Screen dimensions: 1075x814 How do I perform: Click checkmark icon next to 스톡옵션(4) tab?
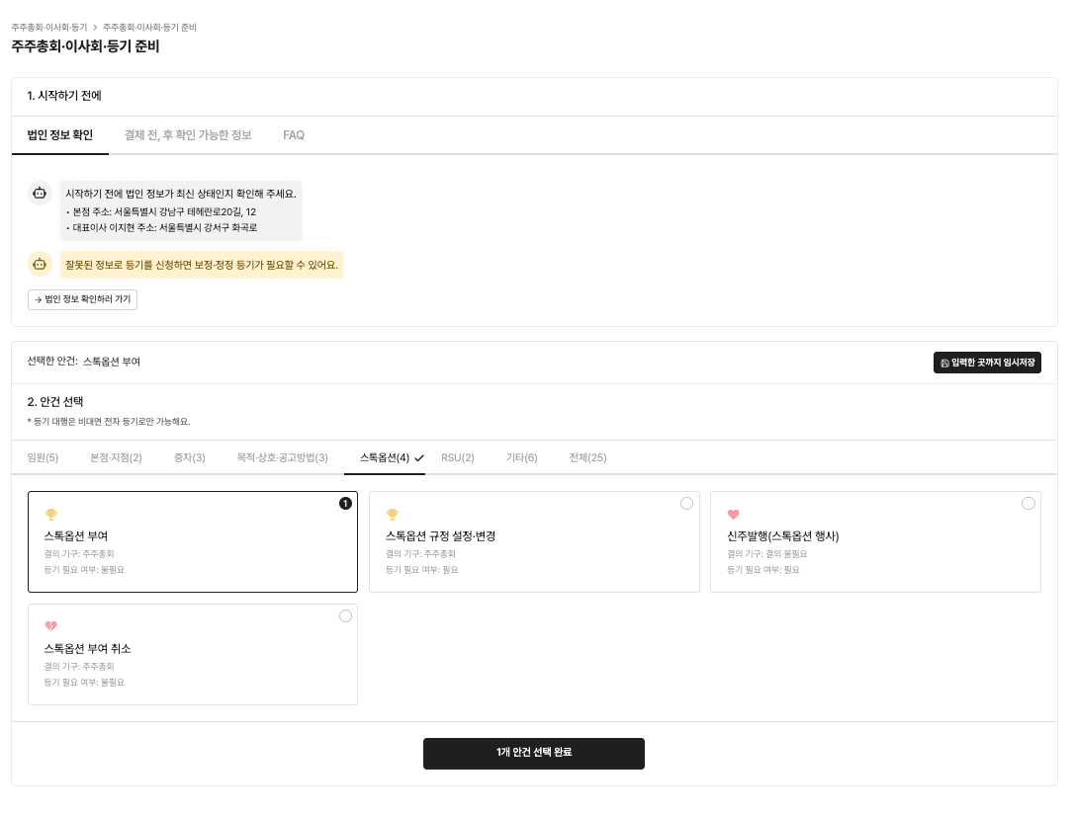pyautogui.click(x=419, y=458)
